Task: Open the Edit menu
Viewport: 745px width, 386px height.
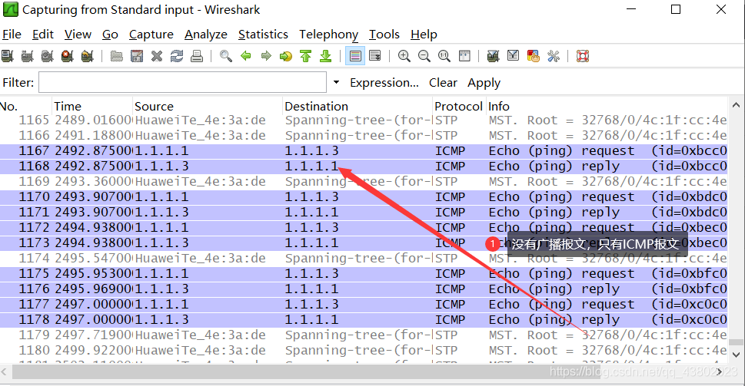Action: click(x=43, y=35)
